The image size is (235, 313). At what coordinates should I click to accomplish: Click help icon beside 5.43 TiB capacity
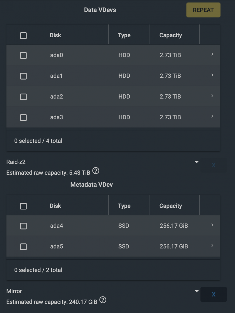(x=96, y=171)
